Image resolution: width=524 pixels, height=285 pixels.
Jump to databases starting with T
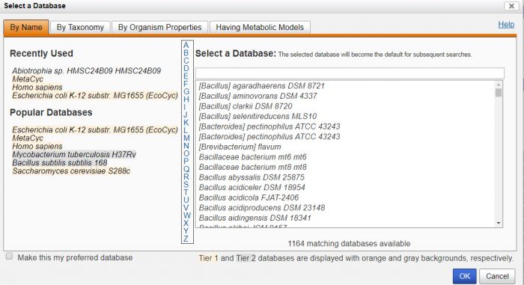tap(186, 192)
